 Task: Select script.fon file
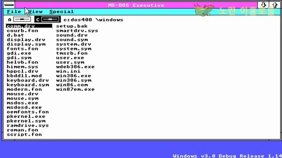(24, 135)
